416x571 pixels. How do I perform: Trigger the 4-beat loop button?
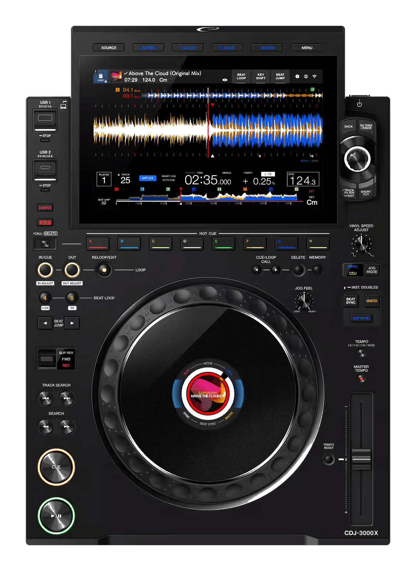pyautogui.click(x=45, y=298)
